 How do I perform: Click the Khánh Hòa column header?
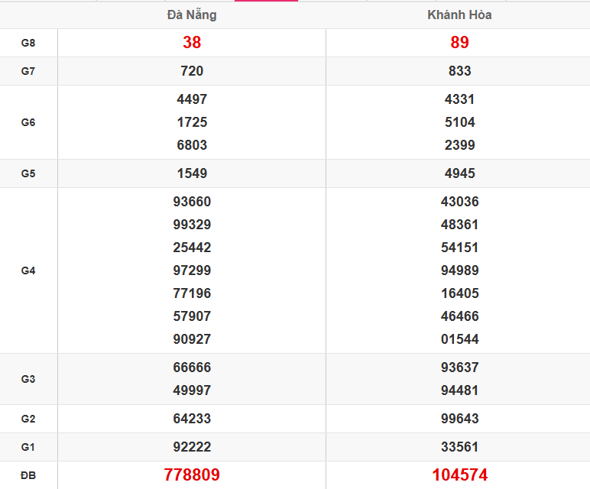pos(459,15)
